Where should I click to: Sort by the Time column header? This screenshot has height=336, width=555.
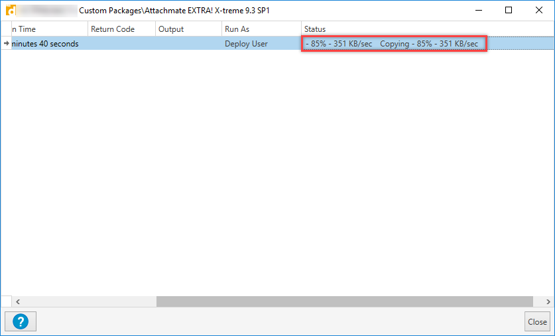pyautogui.click(x=46, y=29)
